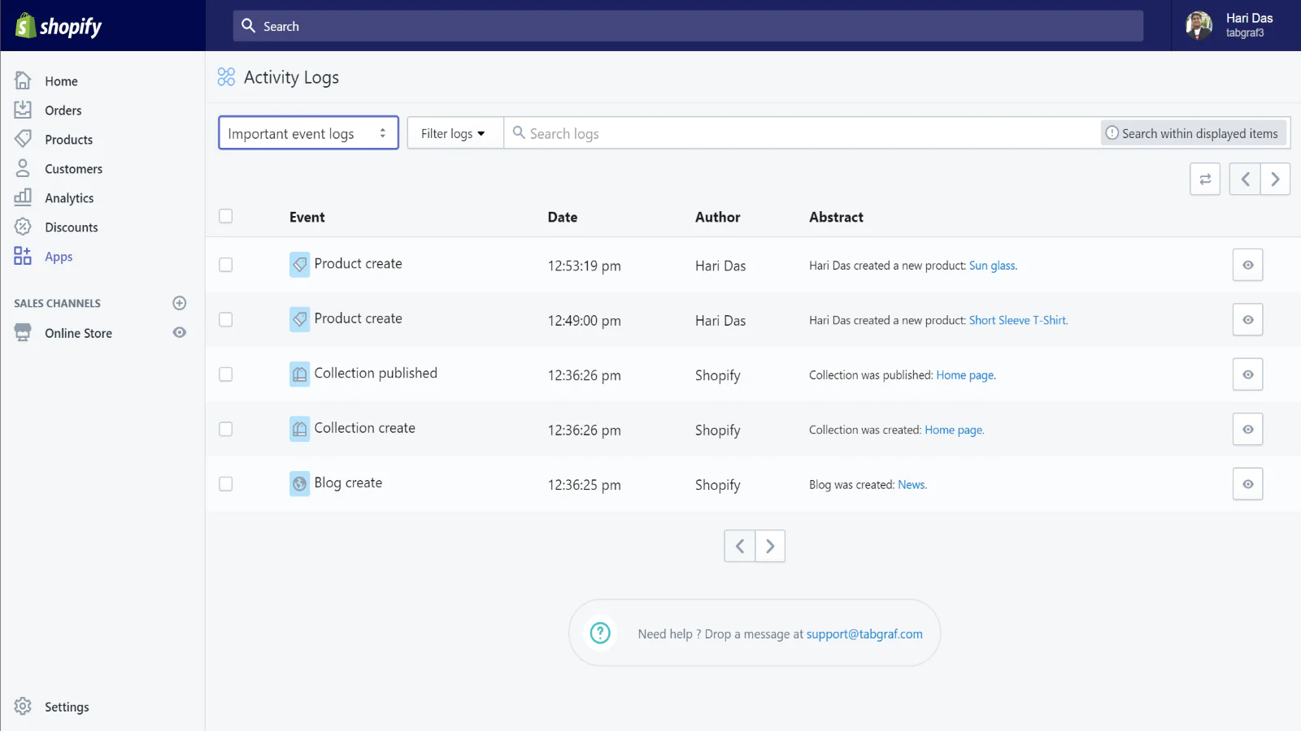Expand the Filter logs dropdown
Screen dimensions: 1301x731
pyautogui.click(x=453, y=134)
